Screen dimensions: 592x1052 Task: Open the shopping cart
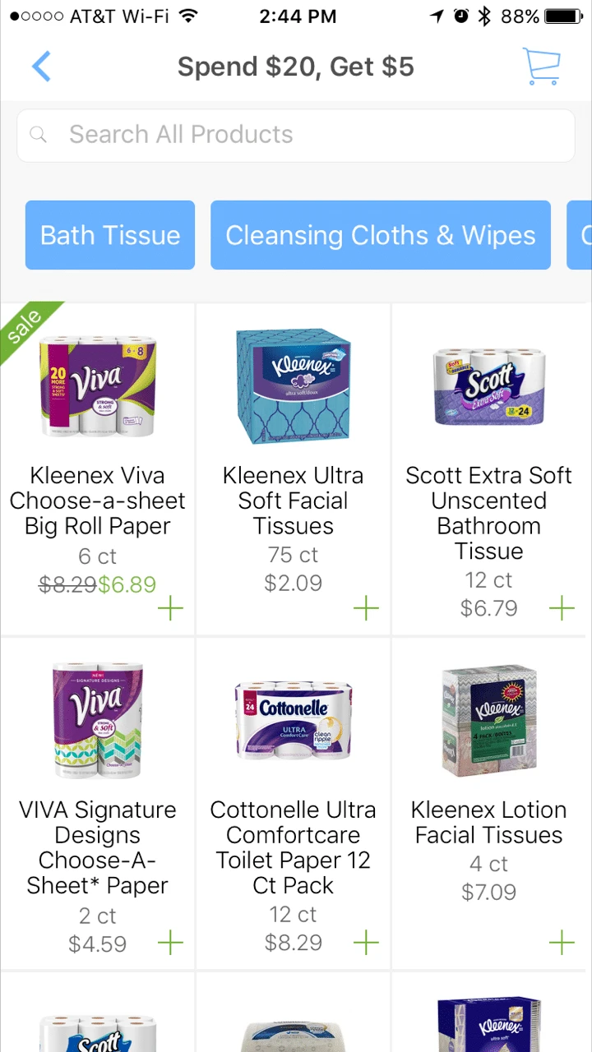pyautogui.click(x=541, y=67)
